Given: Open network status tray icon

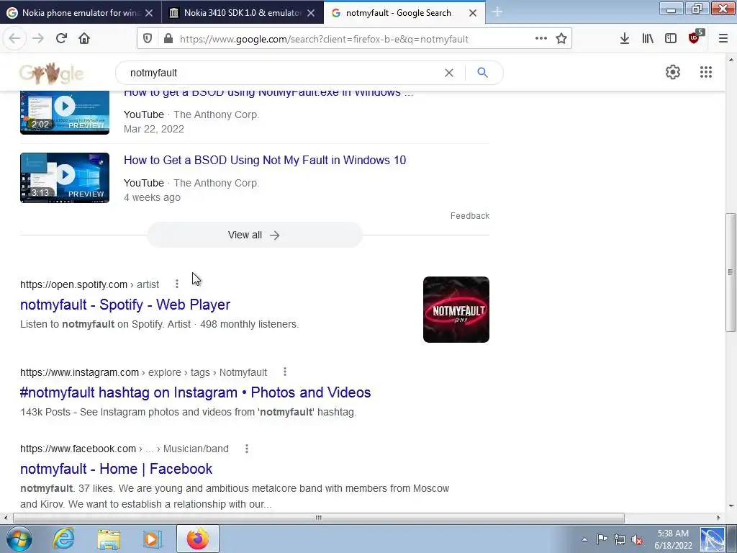Looking at the screenshot, I should pos(620,539).
